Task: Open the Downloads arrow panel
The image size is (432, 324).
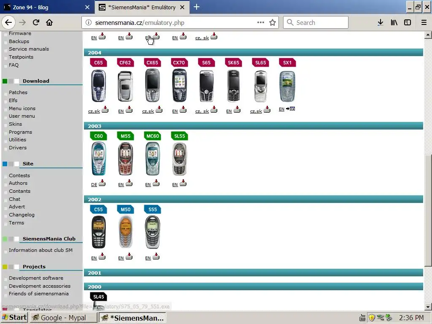Action: click(381, 23)
